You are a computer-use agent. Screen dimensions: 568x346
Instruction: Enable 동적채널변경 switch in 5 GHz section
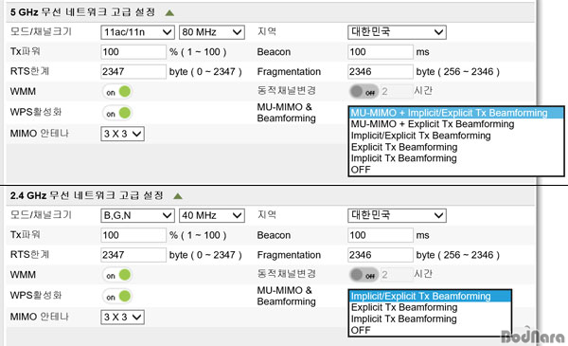click(x=364, y=92)
